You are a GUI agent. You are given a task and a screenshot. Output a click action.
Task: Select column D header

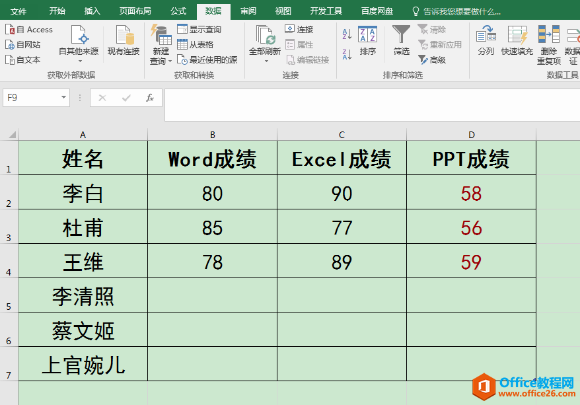(471, 135)
